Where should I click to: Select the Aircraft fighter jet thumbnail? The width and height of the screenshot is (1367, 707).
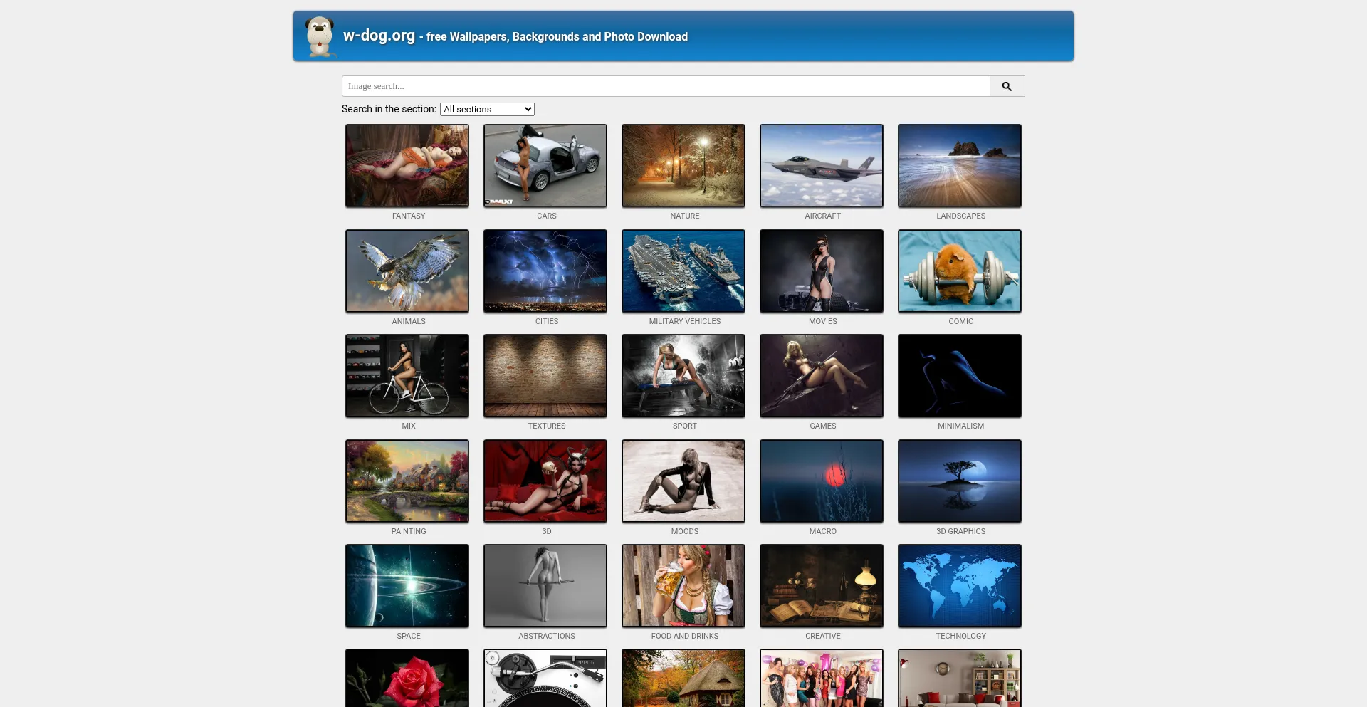click(x=821, y=166)
